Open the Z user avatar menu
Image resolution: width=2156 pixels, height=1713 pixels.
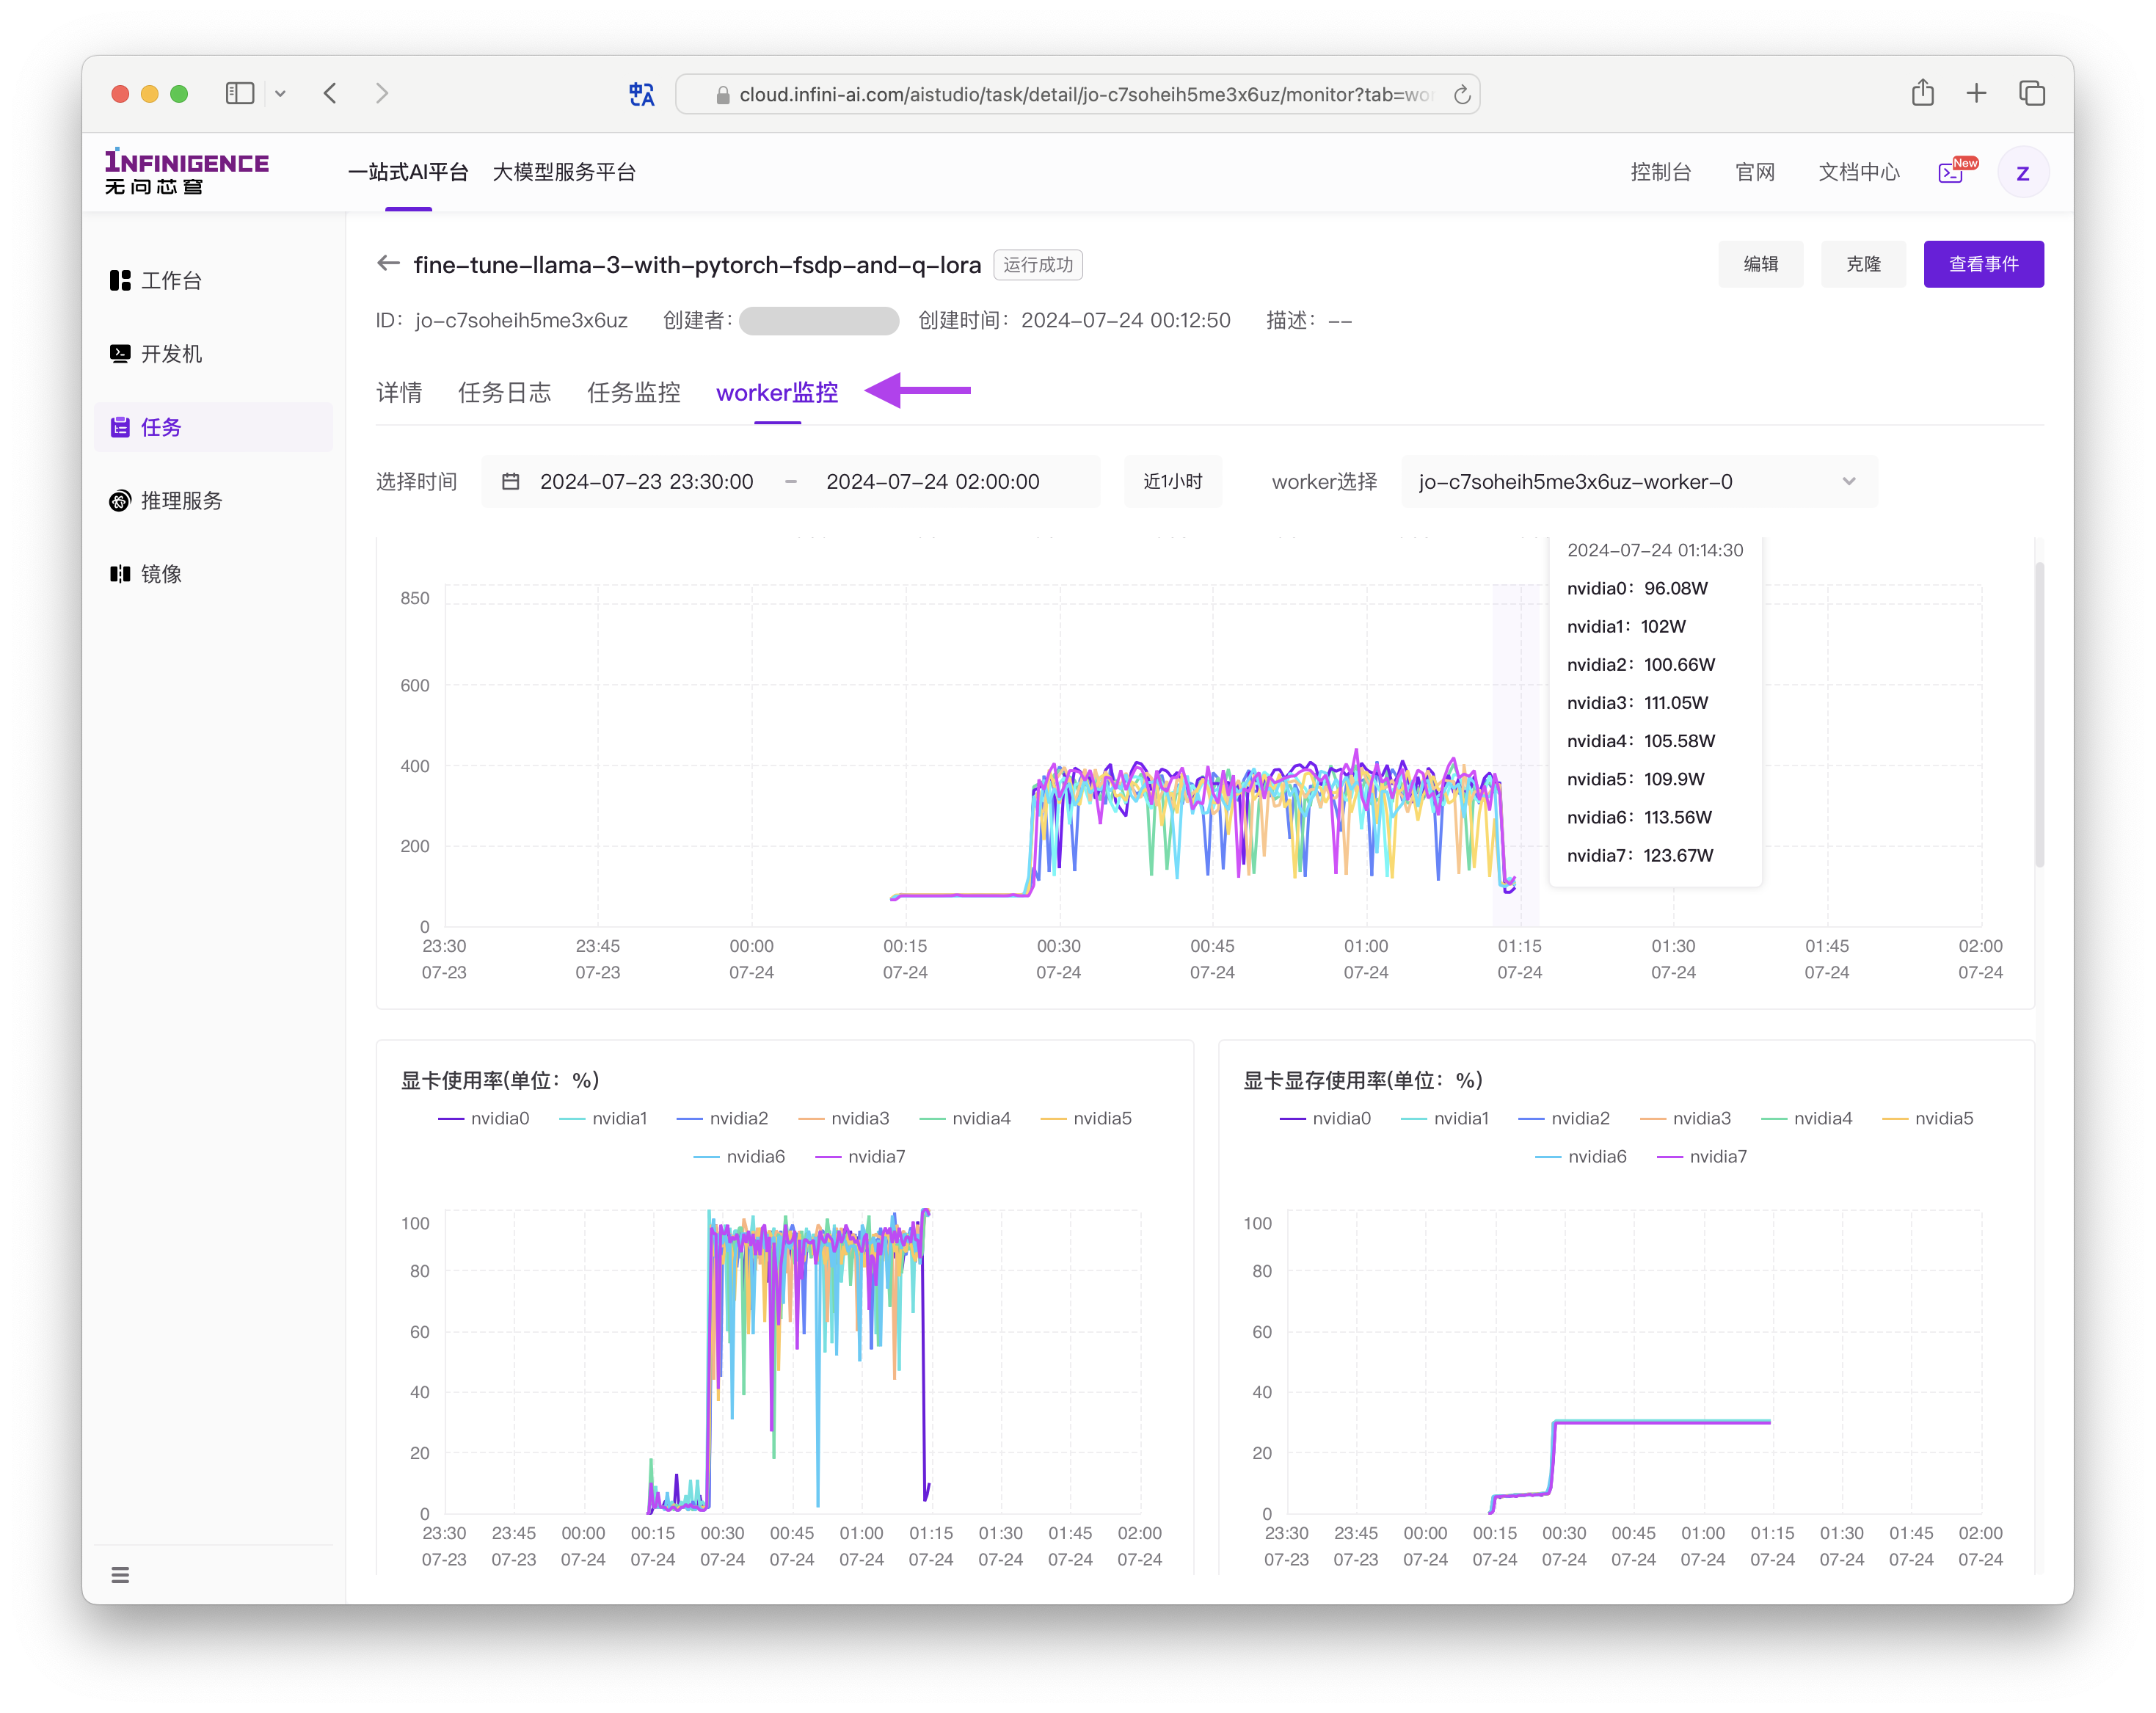pos(2022,172)
